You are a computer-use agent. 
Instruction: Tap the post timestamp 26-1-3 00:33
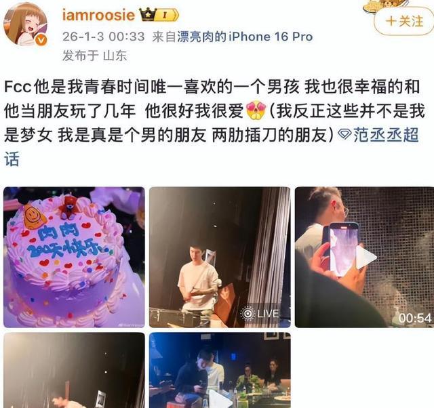pos(104,37)
